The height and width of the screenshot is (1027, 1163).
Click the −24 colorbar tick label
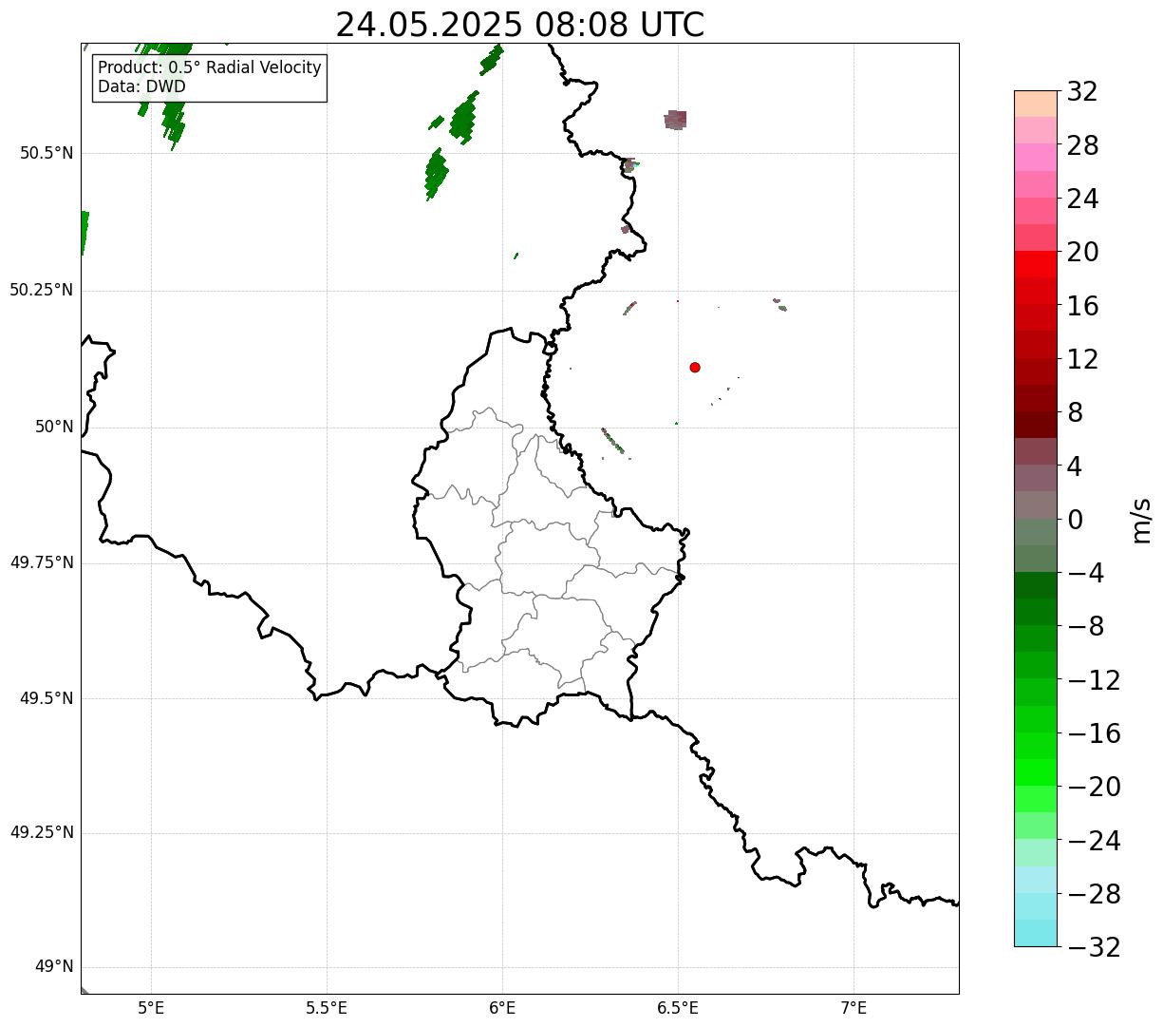[x=1094, y=842]
